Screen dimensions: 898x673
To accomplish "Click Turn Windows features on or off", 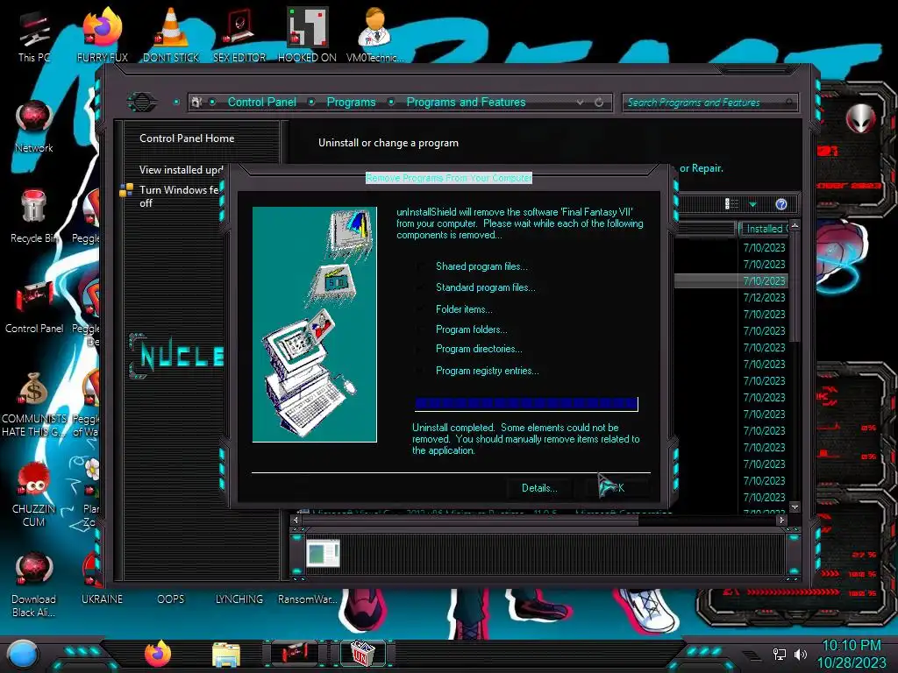I will pyautogui.click(x=179, y=196).
